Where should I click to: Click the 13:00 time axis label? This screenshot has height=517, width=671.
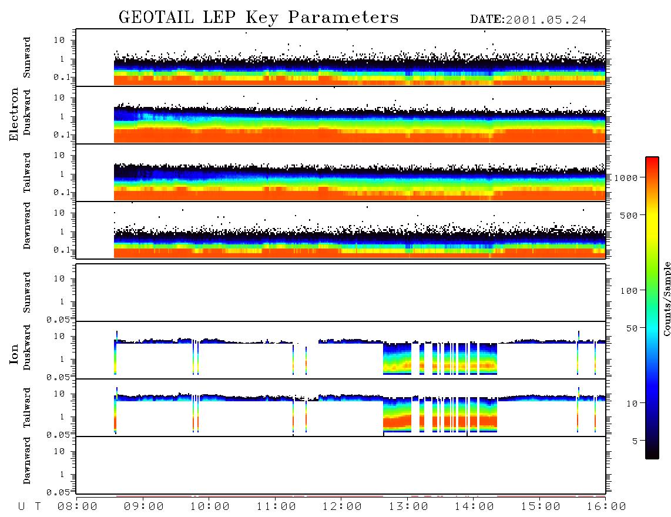point(408,507)
